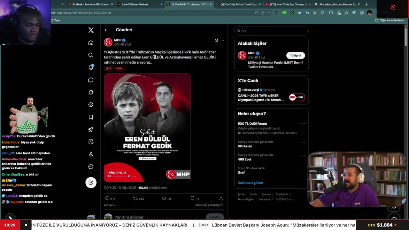
Task: Click the Yanıtını gönder reply field
Action: [129, 217]
